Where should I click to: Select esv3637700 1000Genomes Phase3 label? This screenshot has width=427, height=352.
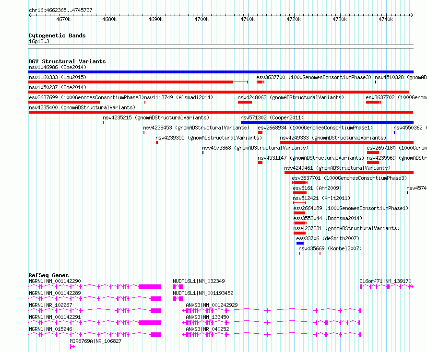pos(314,77)
